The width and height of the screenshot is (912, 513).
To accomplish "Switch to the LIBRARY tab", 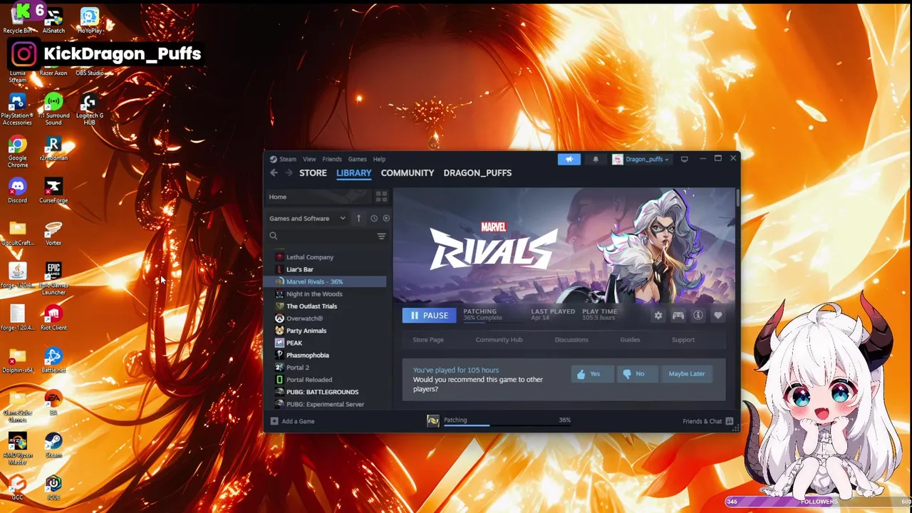I will point(354,172).
